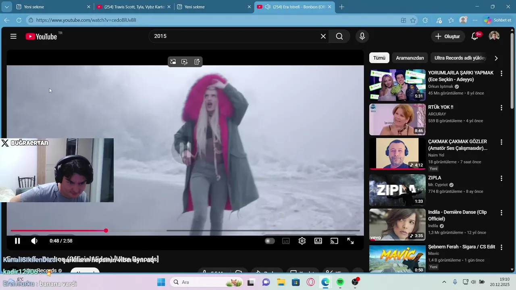Select the Aramanızdan filter chip

[x=410, y=58]
